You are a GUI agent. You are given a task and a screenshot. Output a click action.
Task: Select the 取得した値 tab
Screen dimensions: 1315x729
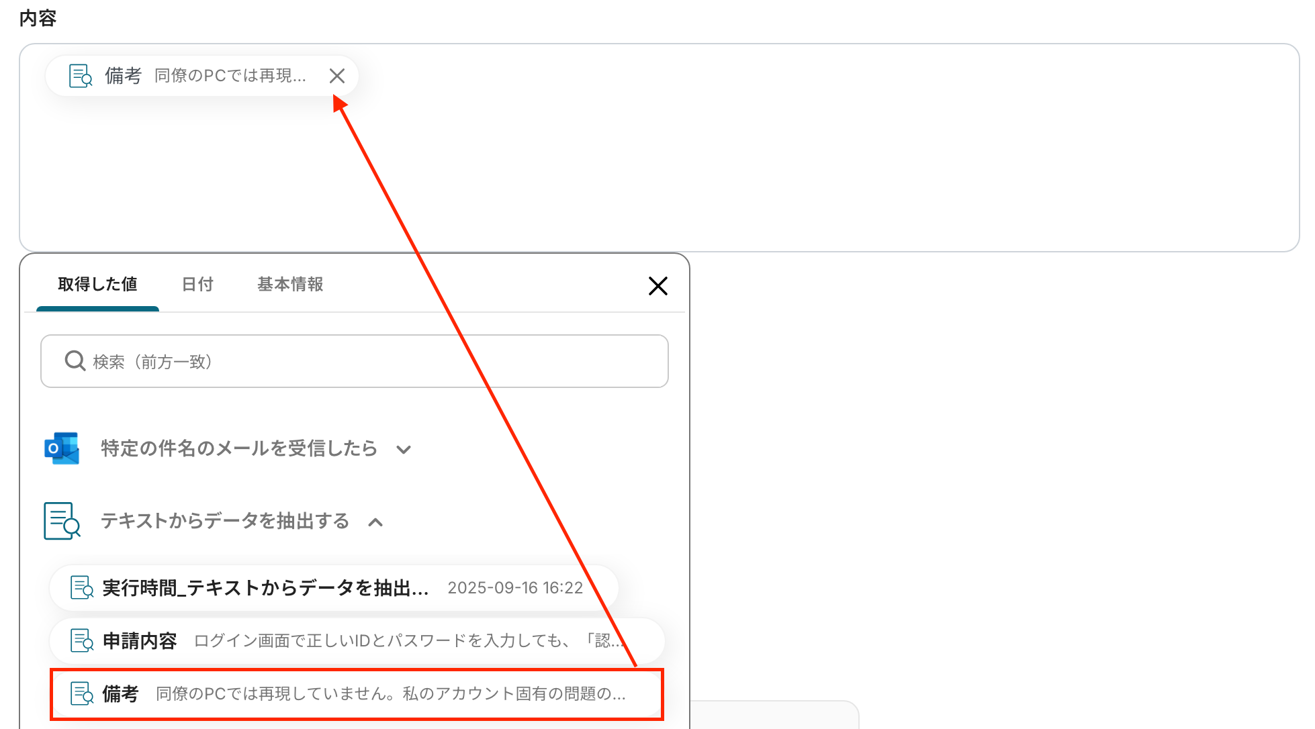click(x=97, y=285)
